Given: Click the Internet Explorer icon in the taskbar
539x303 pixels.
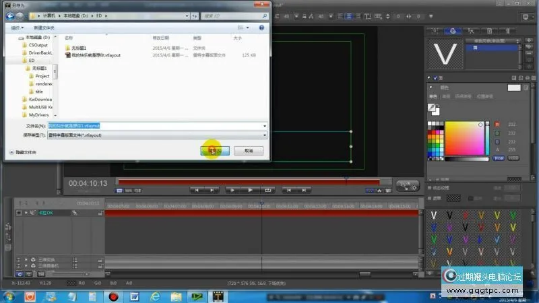Looking at the screenshot, I should [x=156, y=296].
